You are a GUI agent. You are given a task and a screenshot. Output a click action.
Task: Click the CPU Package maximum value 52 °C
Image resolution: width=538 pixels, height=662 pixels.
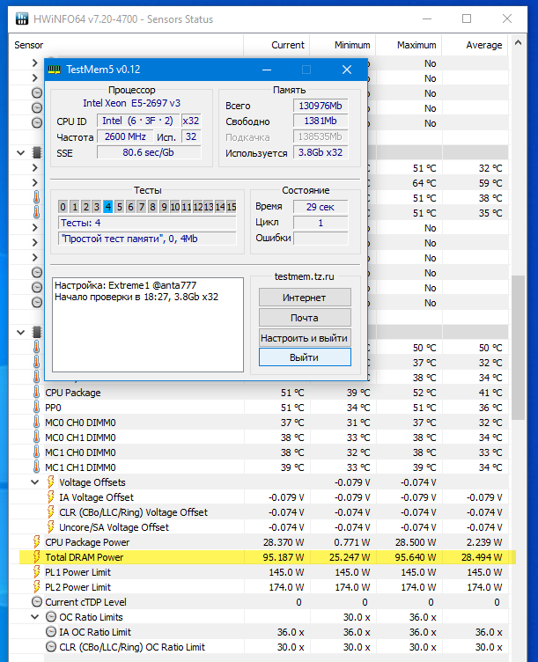(x=424, y=393)
